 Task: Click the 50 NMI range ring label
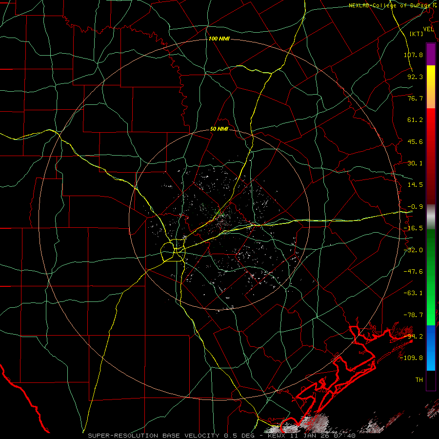click(219, 129)
